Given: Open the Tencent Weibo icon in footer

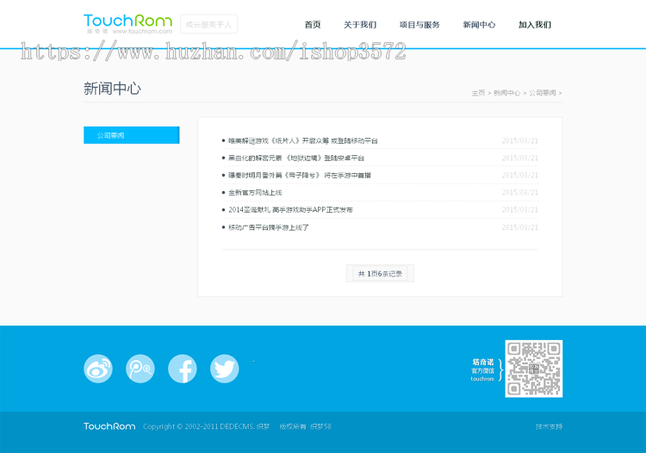Looking at the screenshot, I should (x=140, y=369).
